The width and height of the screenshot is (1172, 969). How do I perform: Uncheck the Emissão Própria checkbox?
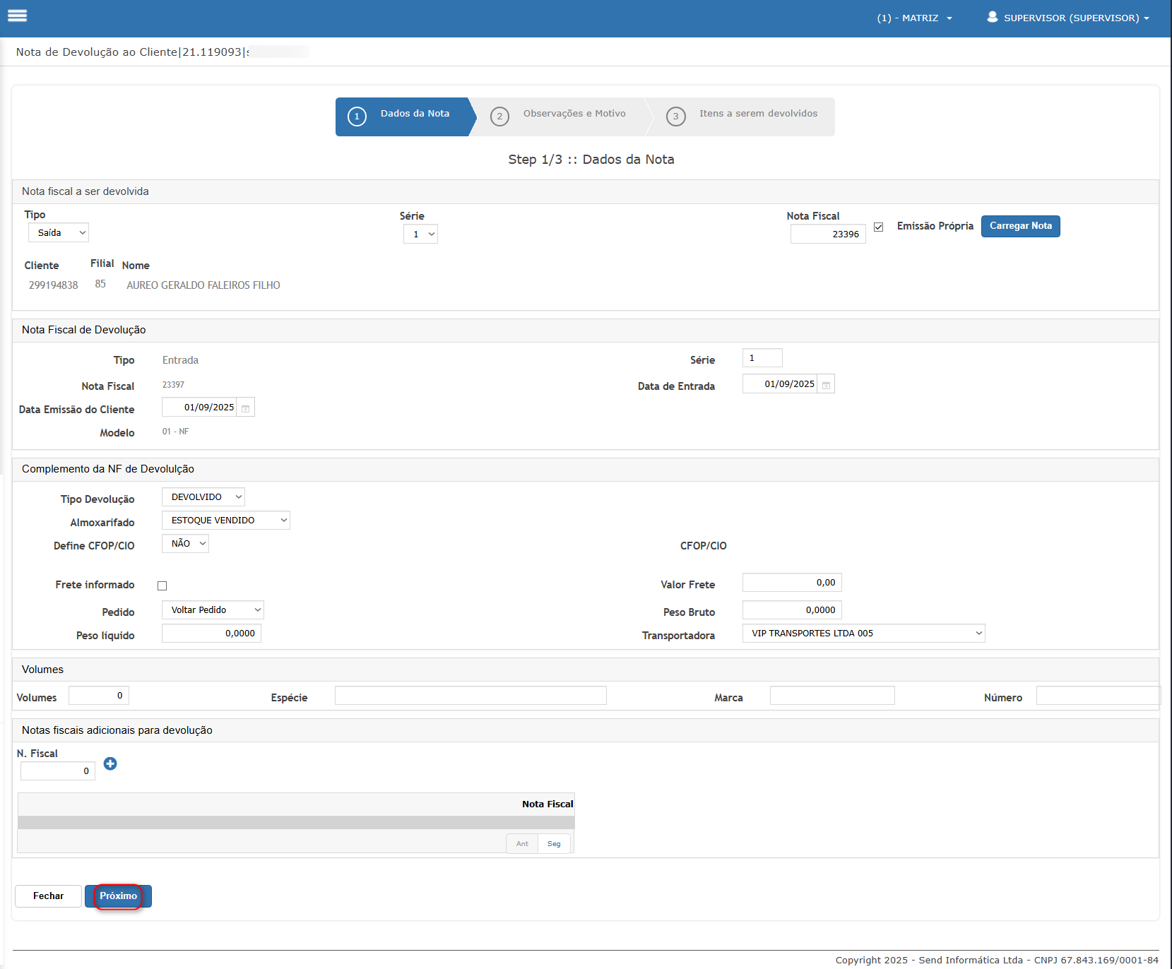[878, 227]
